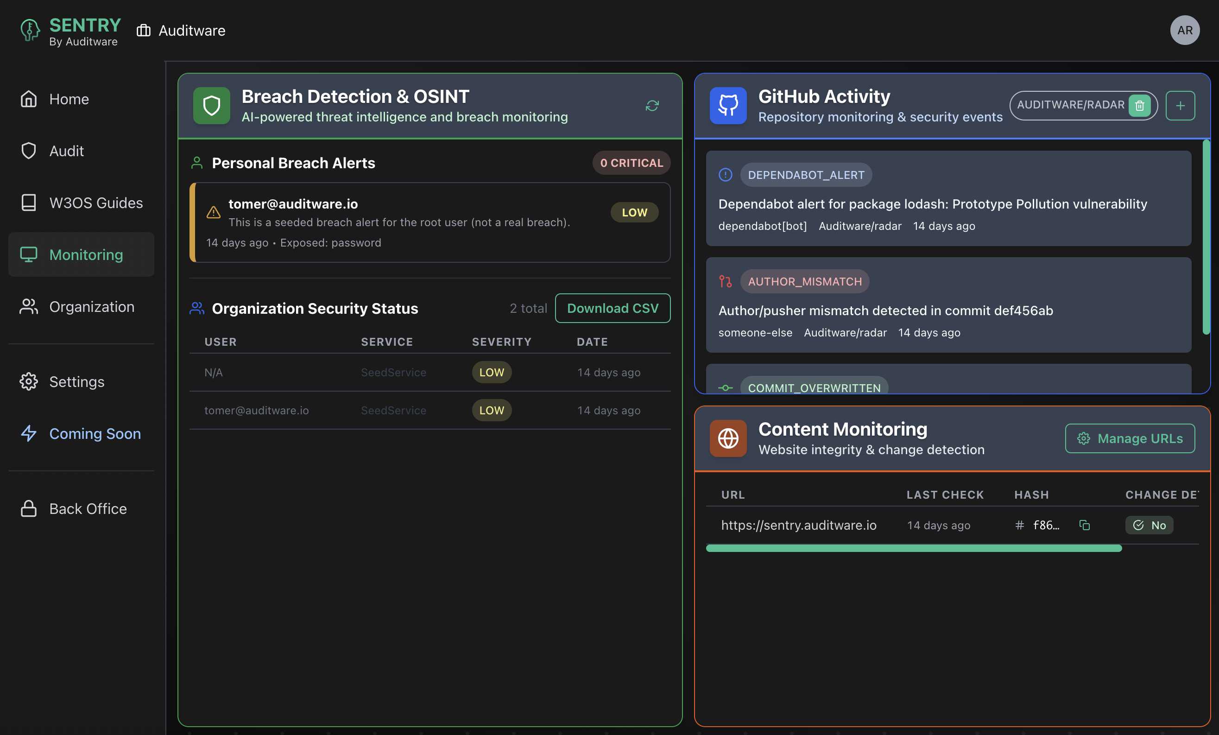Click the Organization people icon in sidebar
This screenshot has width=1219, height=735.
click(x=29, y=306)
